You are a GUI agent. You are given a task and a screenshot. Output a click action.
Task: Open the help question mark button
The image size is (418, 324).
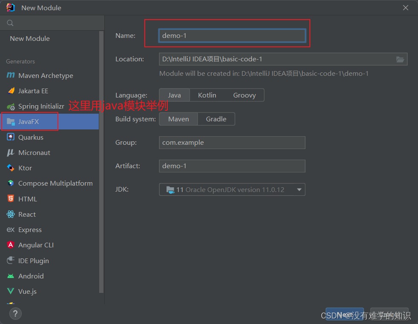click(15, 314)
